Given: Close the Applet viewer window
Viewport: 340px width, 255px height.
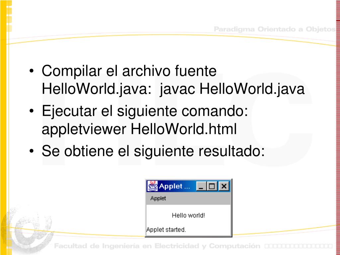Looking at the screenshot, I should (224, 186).
